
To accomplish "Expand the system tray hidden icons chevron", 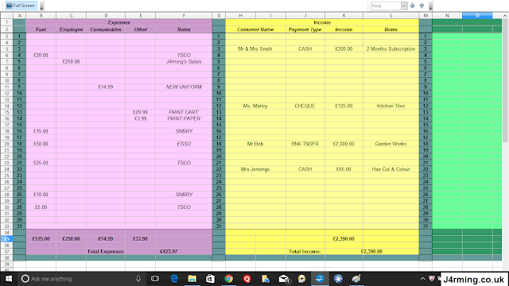I will pos(422,279).
